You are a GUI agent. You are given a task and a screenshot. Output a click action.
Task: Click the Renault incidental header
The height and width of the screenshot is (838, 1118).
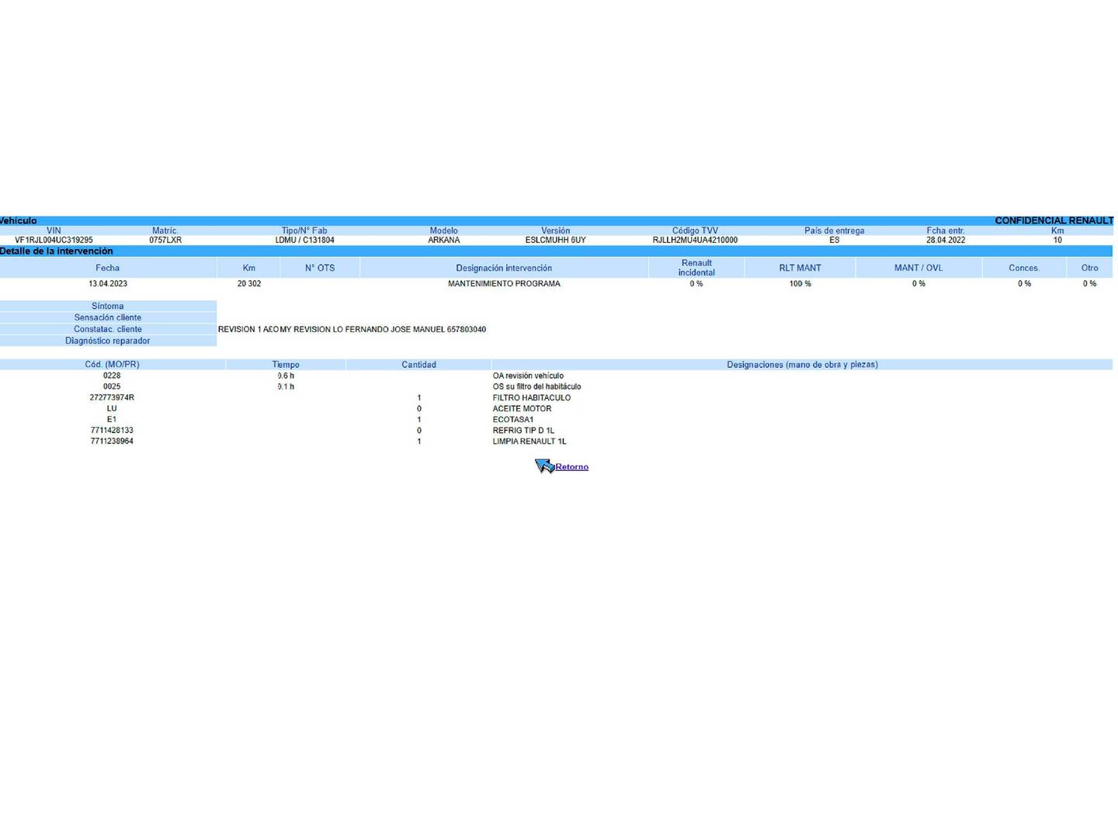click(696, 268)
